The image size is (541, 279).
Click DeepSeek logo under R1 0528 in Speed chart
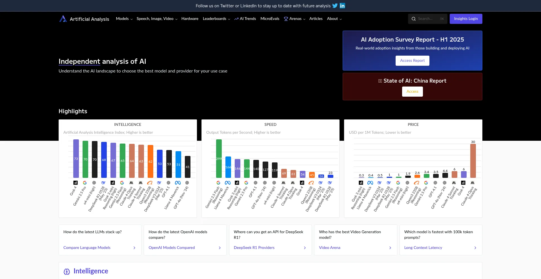(330, 183)
